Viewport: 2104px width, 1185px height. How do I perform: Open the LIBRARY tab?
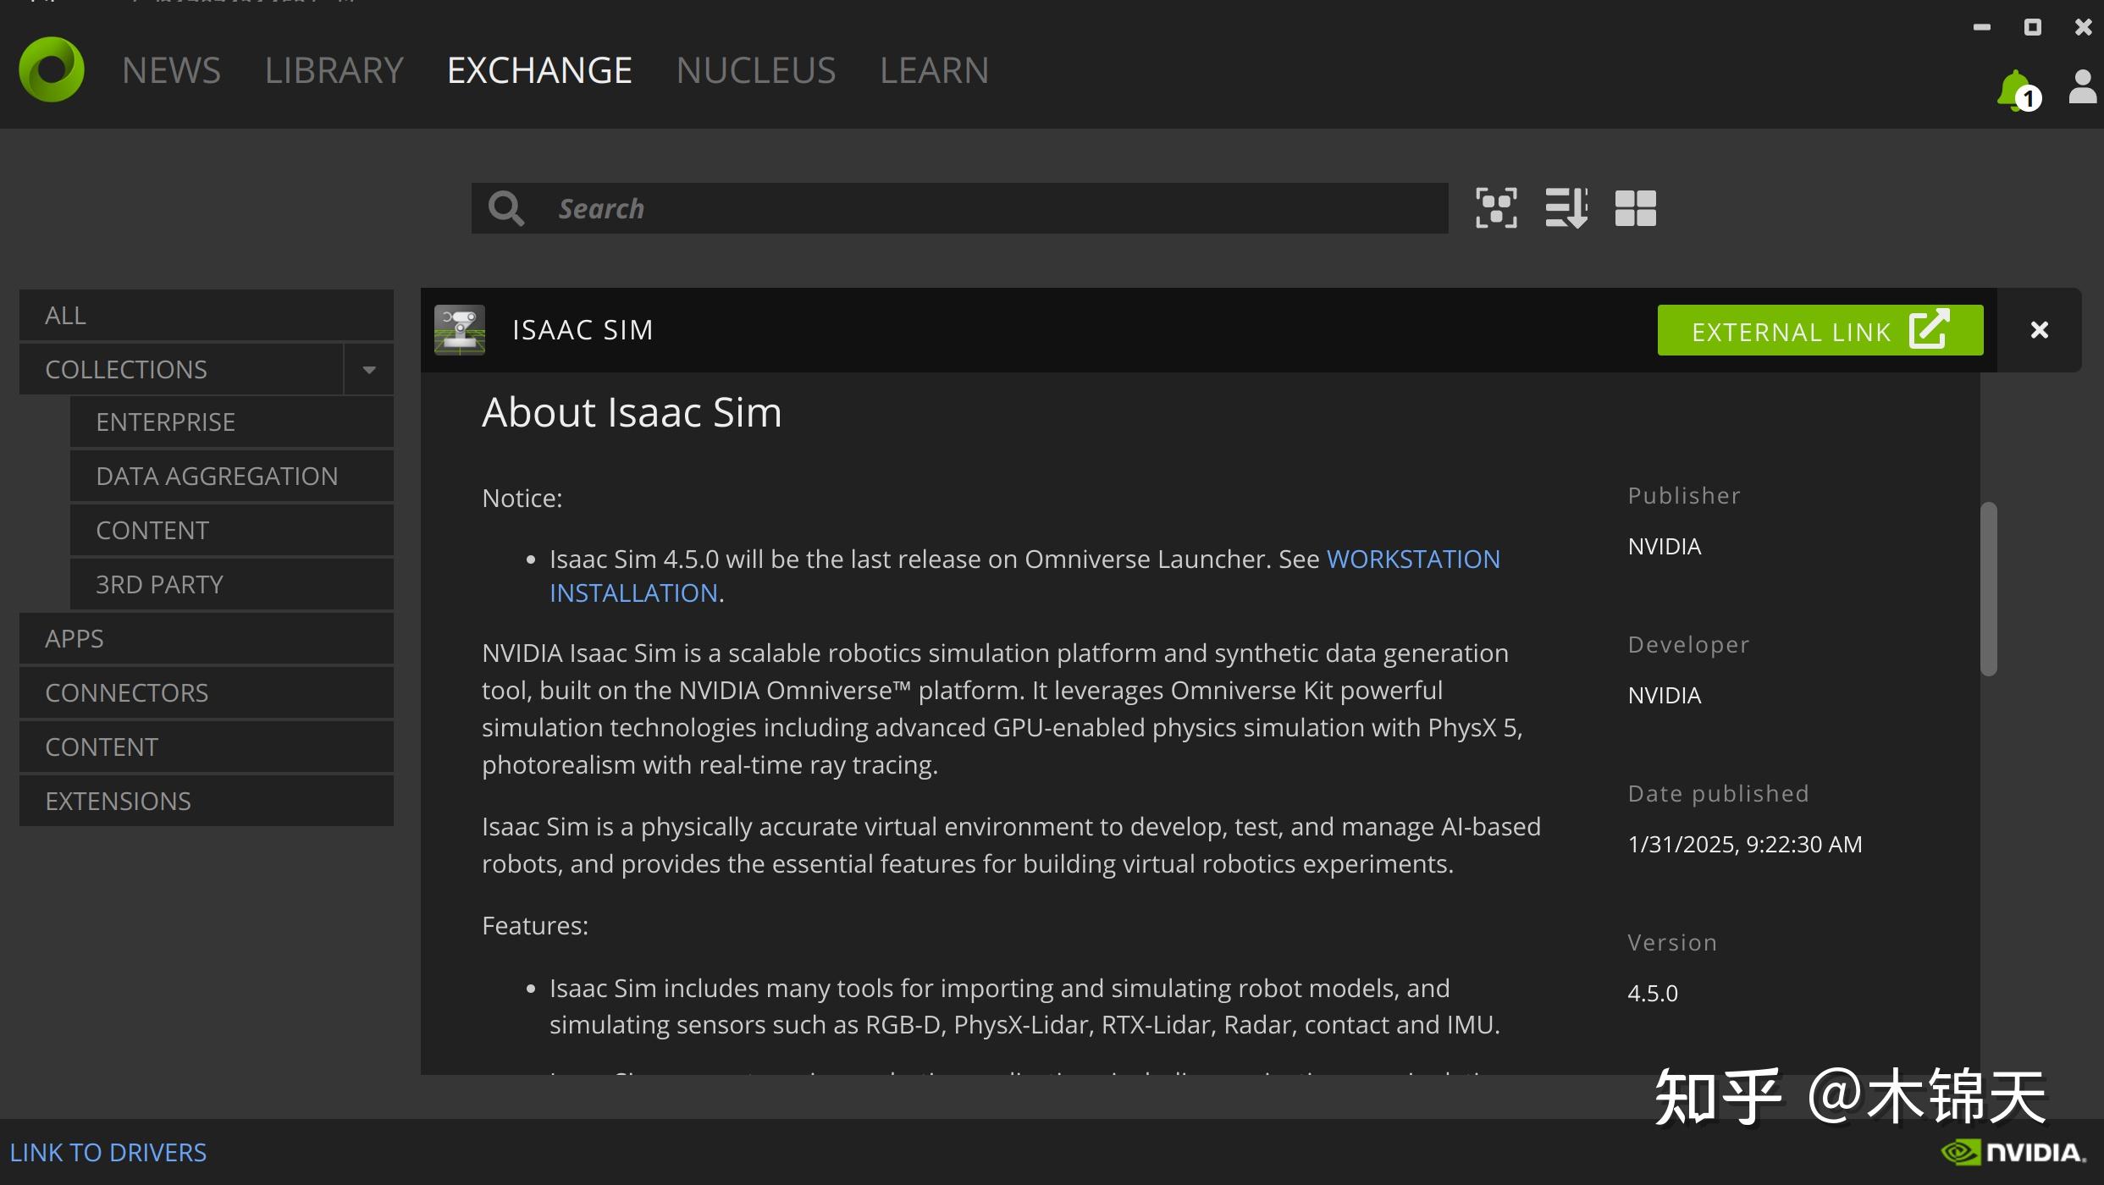point(334,69)
